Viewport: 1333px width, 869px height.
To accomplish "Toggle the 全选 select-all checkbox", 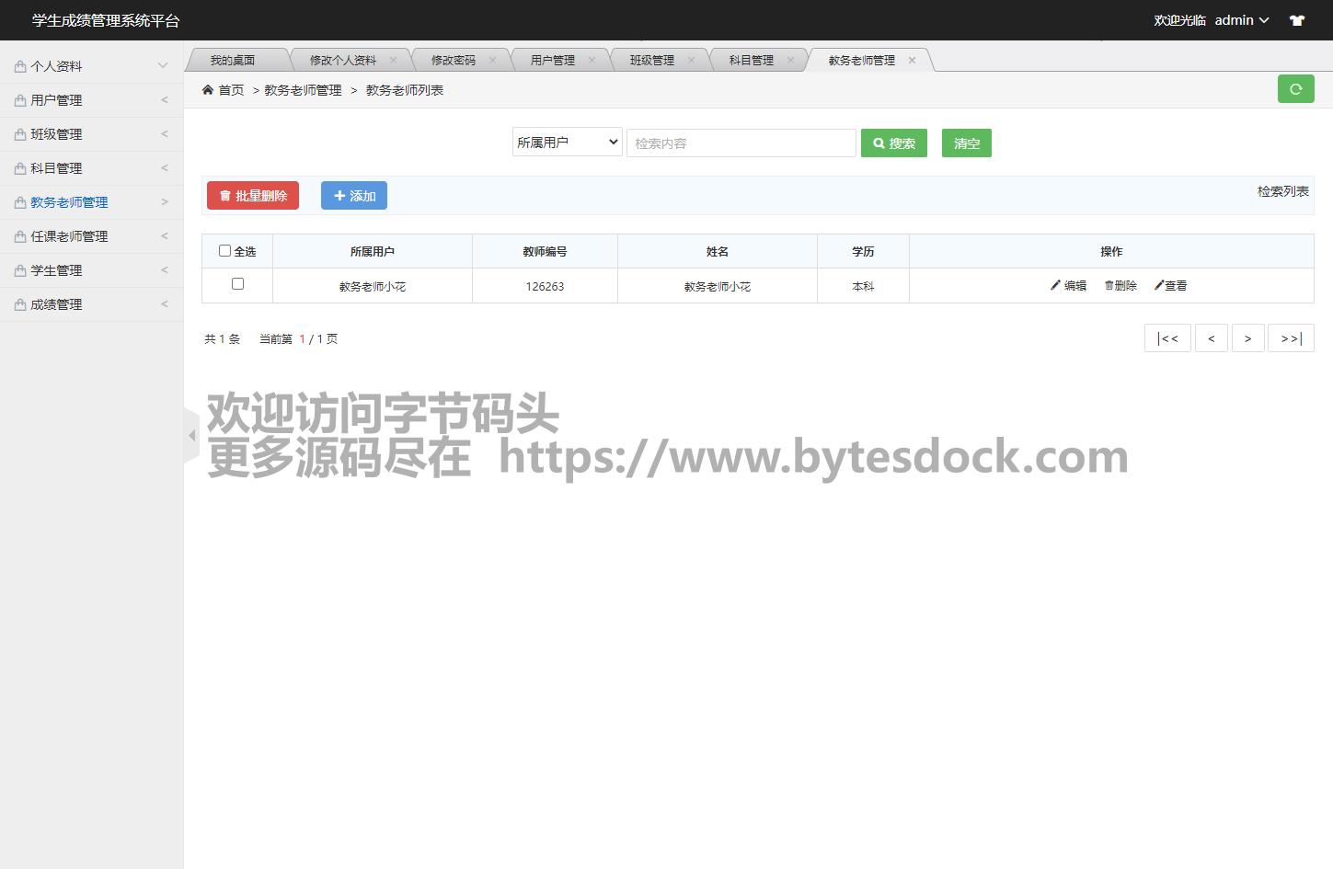I will coord(224,250).
